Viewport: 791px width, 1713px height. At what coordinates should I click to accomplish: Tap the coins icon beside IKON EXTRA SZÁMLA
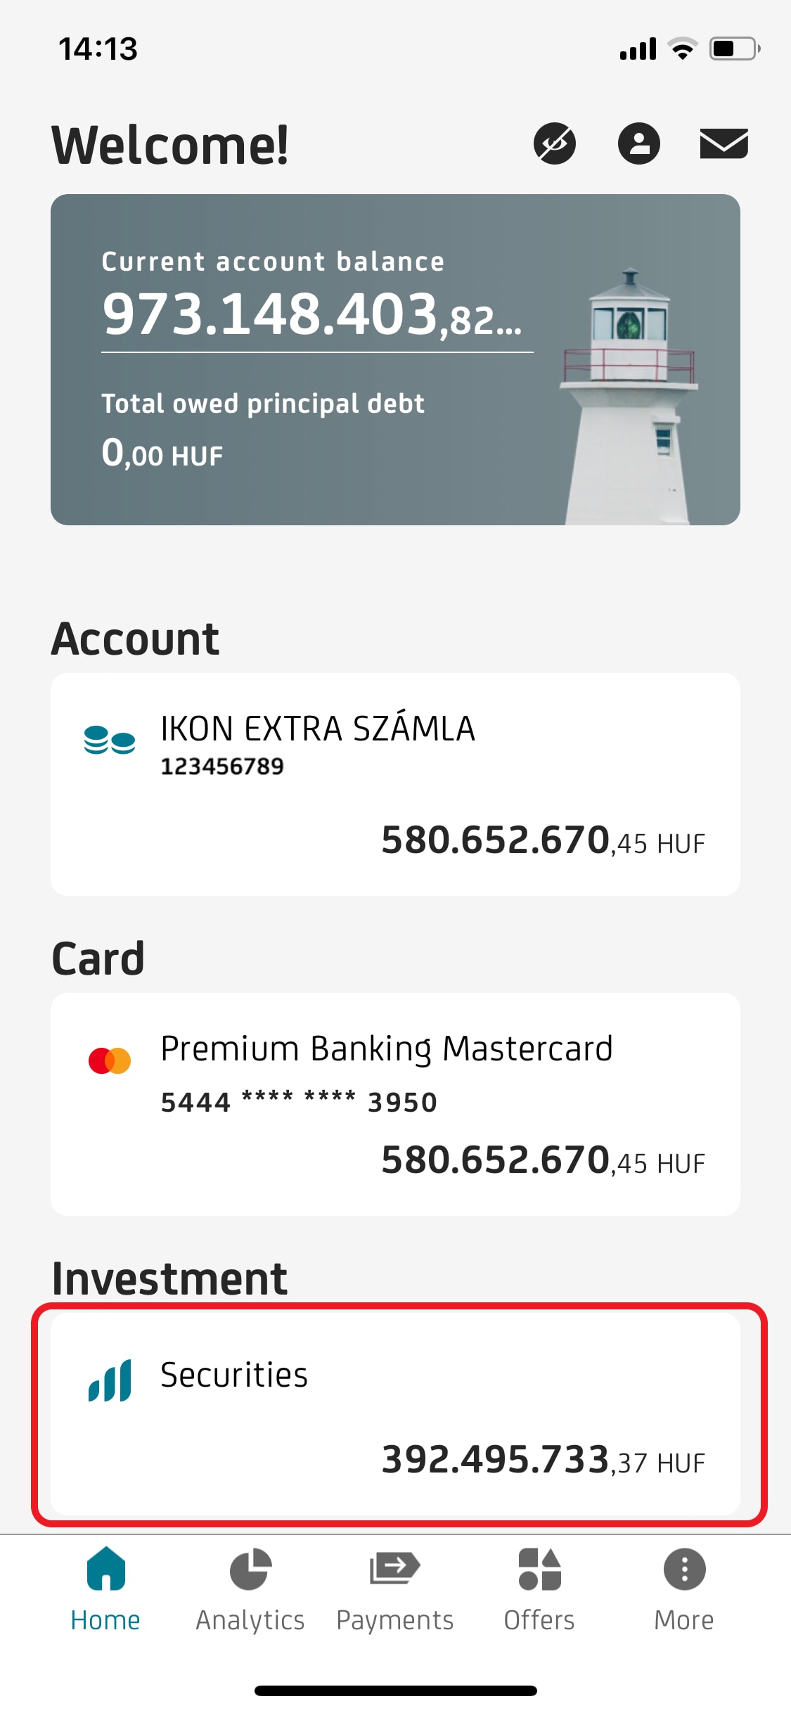tap(109, 740)
